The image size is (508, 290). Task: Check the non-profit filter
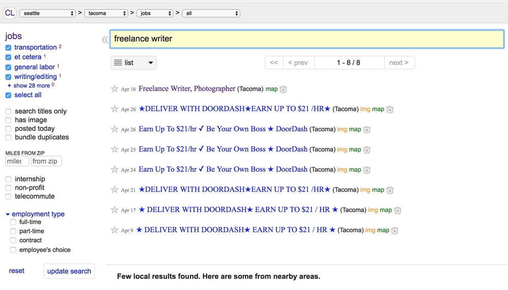click(x=9, y=188)
